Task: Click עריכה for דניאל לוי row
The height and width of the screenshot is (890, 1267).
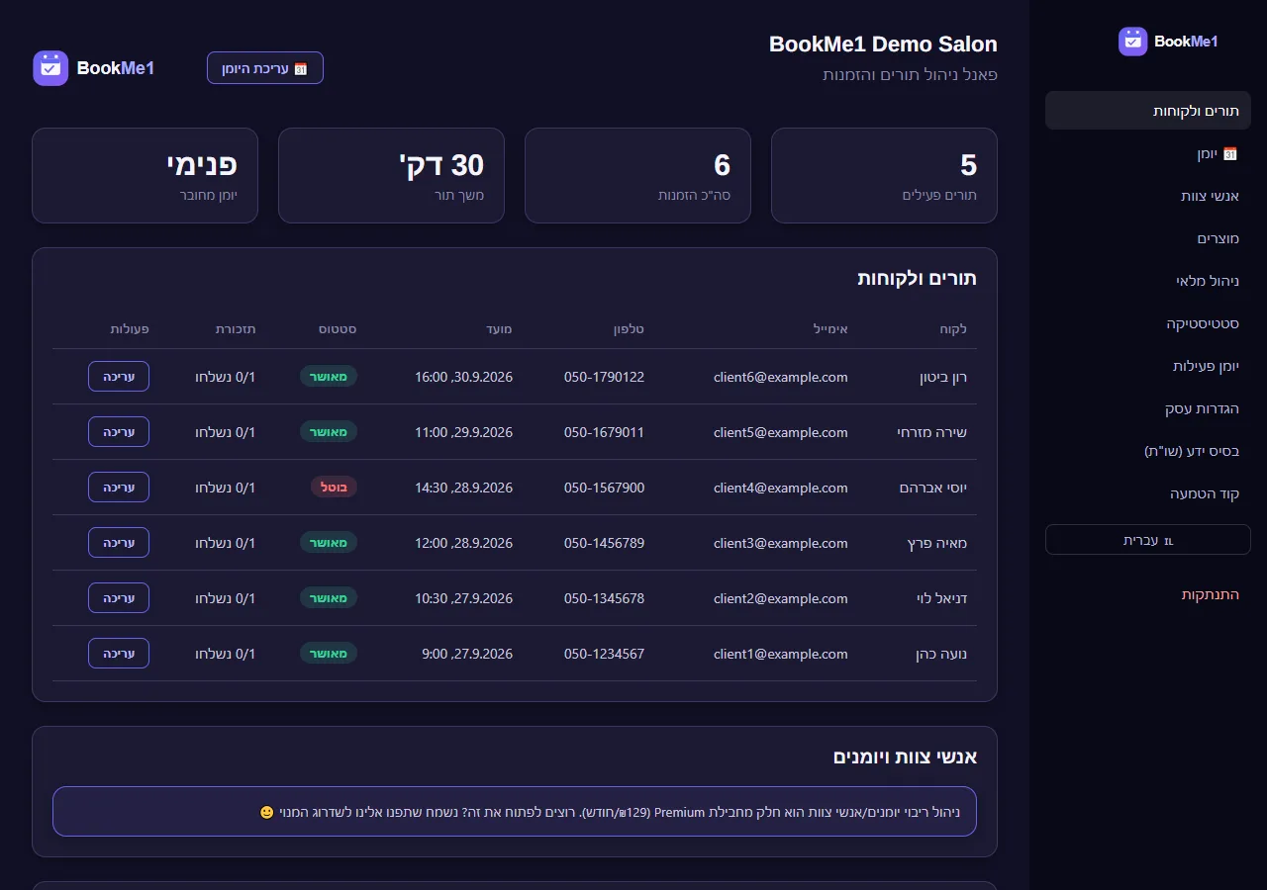Action: coord(119,598)
